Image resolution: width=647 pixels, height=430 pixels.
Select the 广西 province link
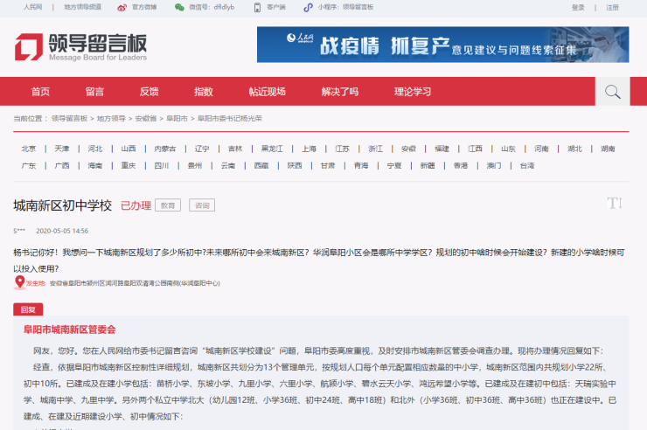coord(62,165)
